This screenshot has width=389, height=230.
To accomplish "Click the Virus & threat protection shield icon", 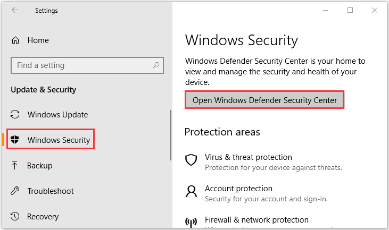I will click(191, 160).
